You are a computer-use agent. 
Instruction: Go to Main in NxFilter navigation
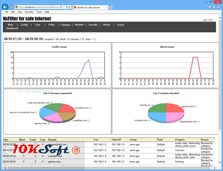[10, 25]
